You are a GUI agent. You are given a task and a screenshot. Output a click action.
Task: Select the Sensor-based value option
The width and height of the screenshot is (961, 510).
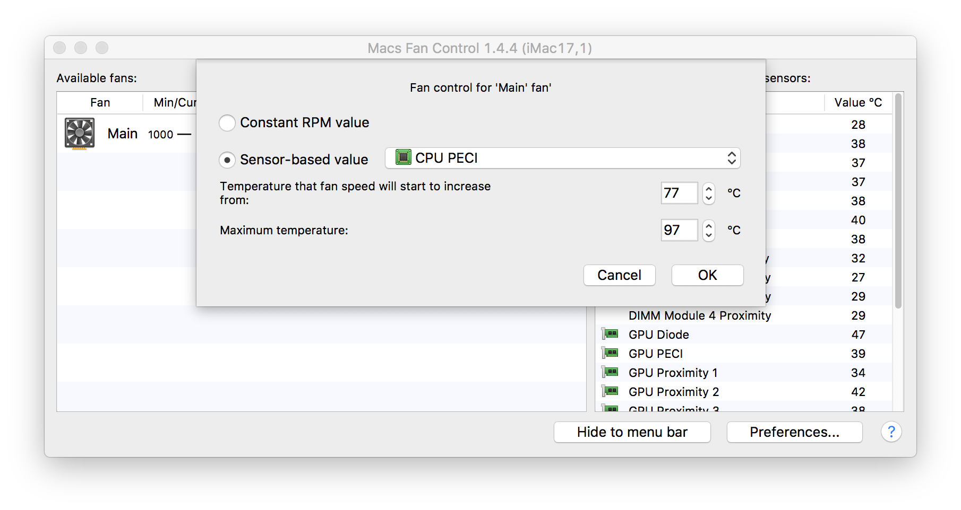(227, 160)
